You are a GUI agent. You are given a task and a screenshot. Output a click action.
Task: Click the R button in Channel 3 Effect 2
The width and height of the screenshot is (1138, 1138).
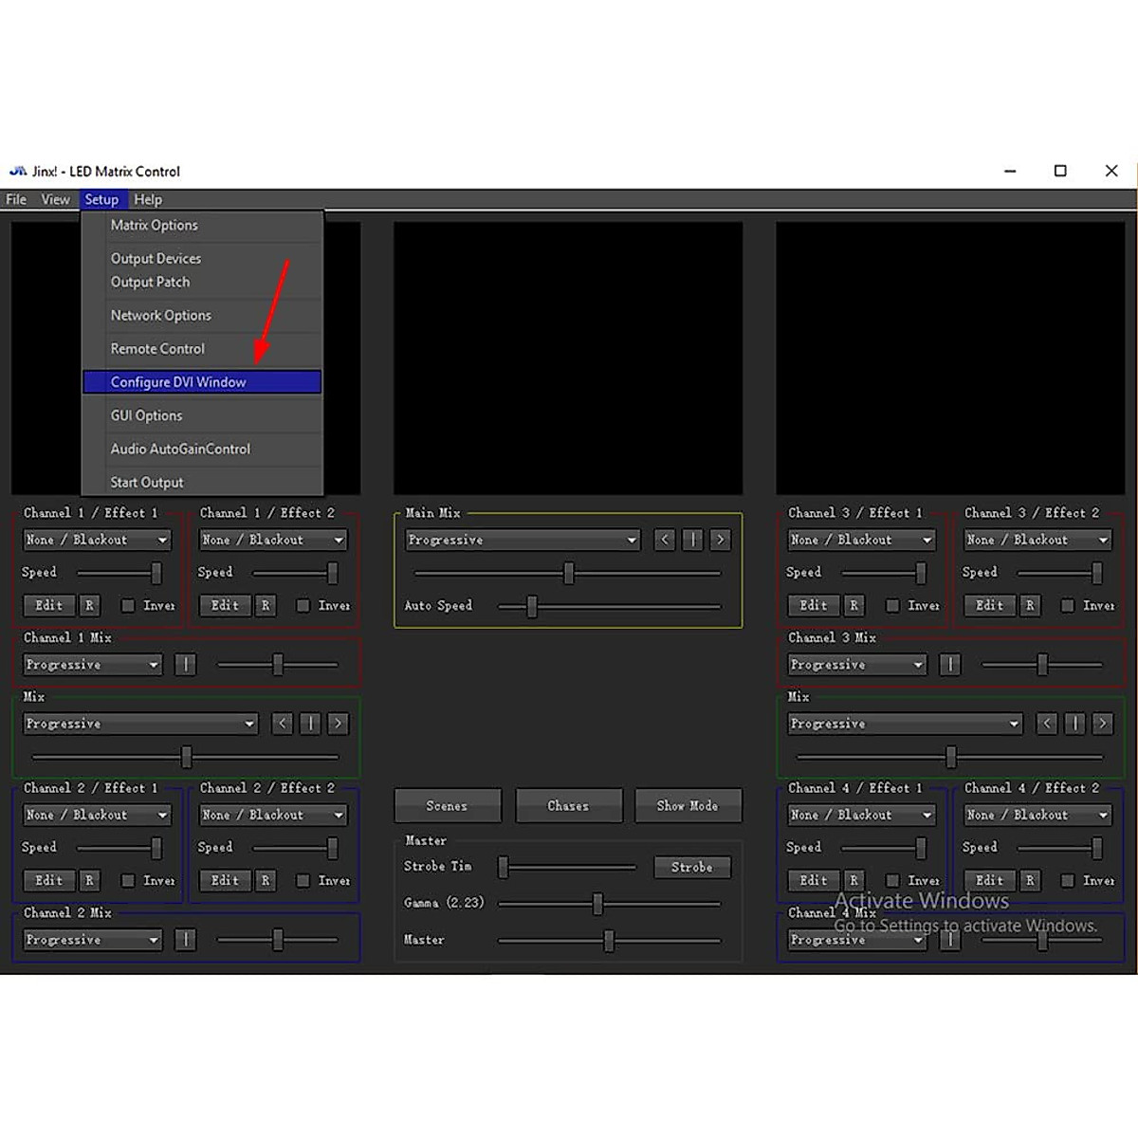[x=1030, y=605]
